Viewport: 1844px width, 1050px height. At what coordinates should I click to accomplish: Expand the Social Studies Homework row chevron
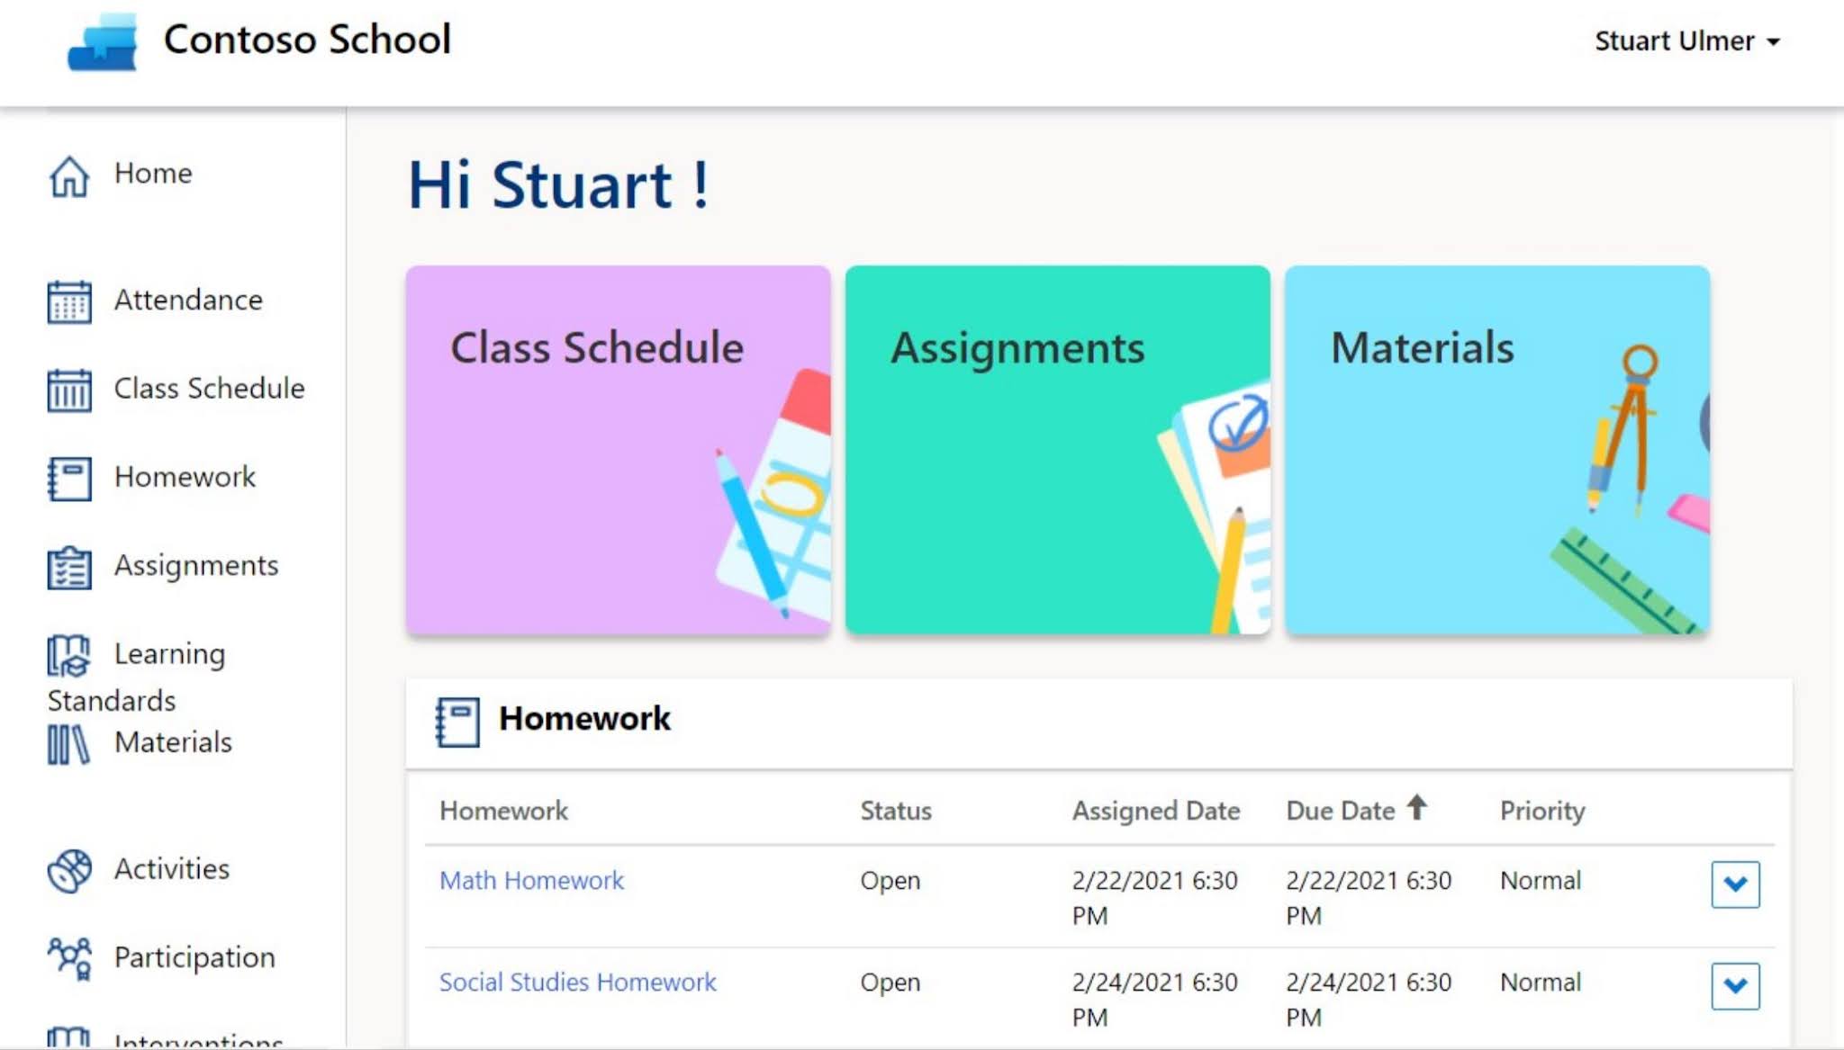[x=1735, y=986]
